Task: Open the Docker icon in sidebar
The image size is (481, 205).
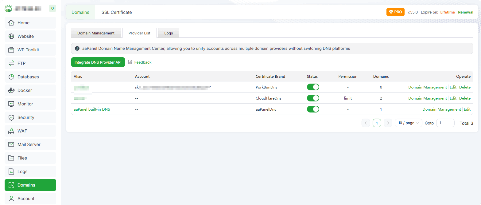Action: [x=11, y=90]
